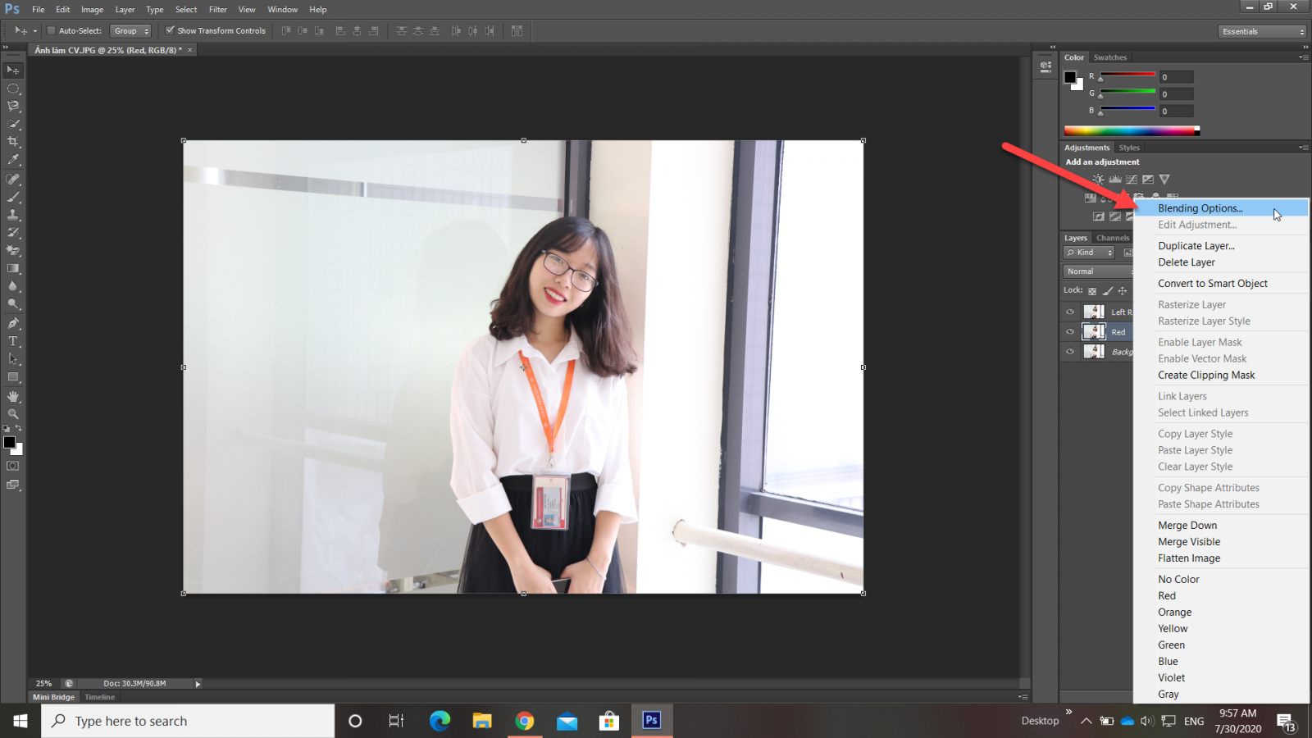Open the Essentials workspace dropdown
The width and height of the screenshot is (1312, 738).
pyautogui.click(x=1262, y=31)
